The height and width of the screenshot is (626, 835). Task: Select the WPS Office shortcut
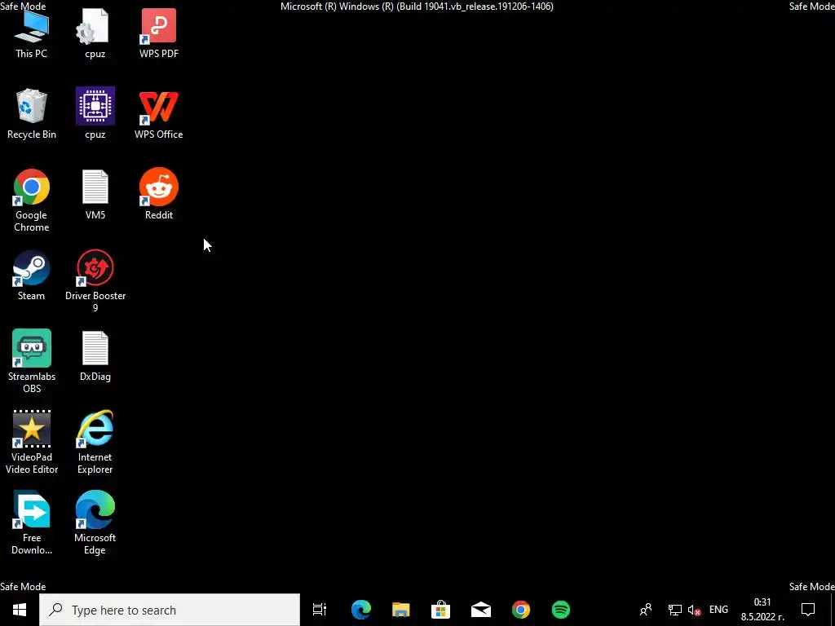coord(159,113)
